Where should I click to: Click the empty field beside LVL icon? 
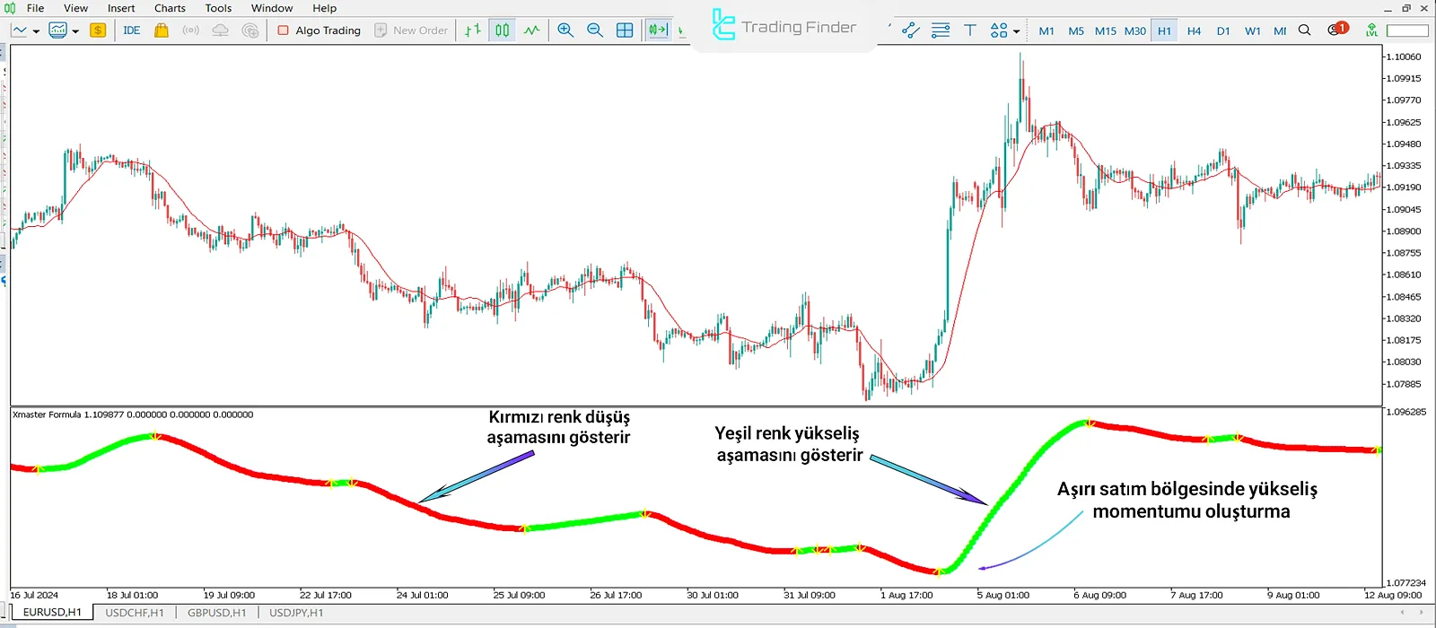(1406, 30)
